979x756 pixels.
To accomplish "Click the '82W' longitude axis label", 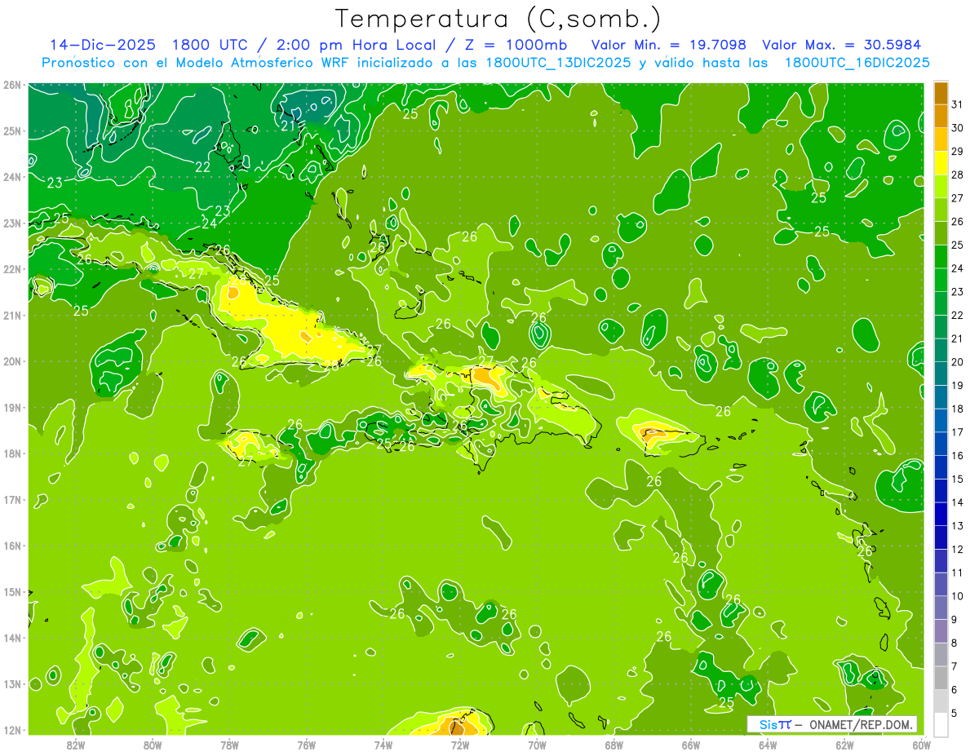I will 76,745.
